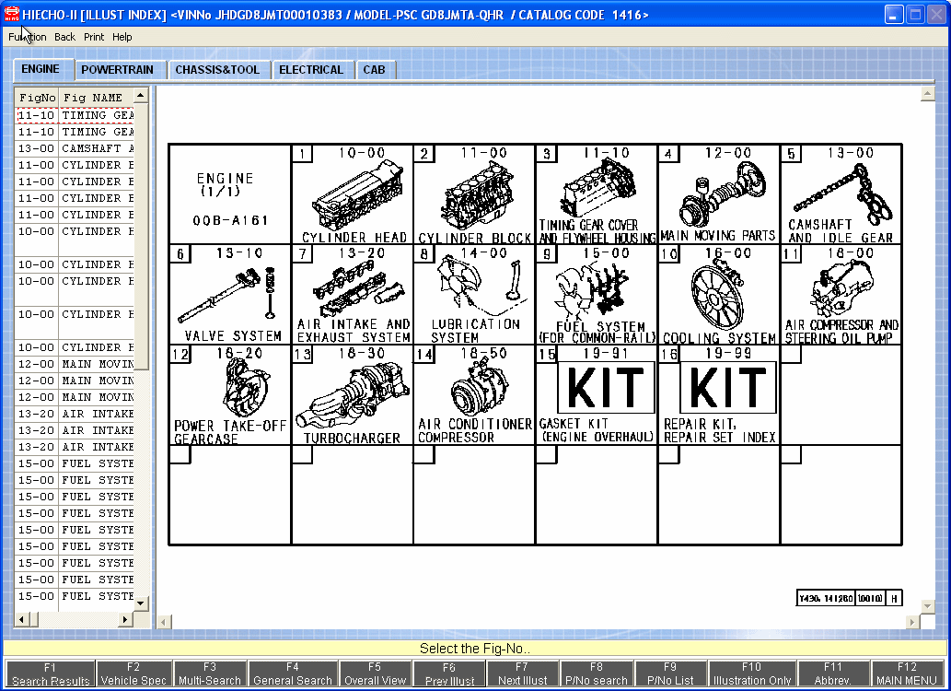Select the Valve System 13-10 illustration
Viewport: 951px width, 691px height.
point(230,295)
